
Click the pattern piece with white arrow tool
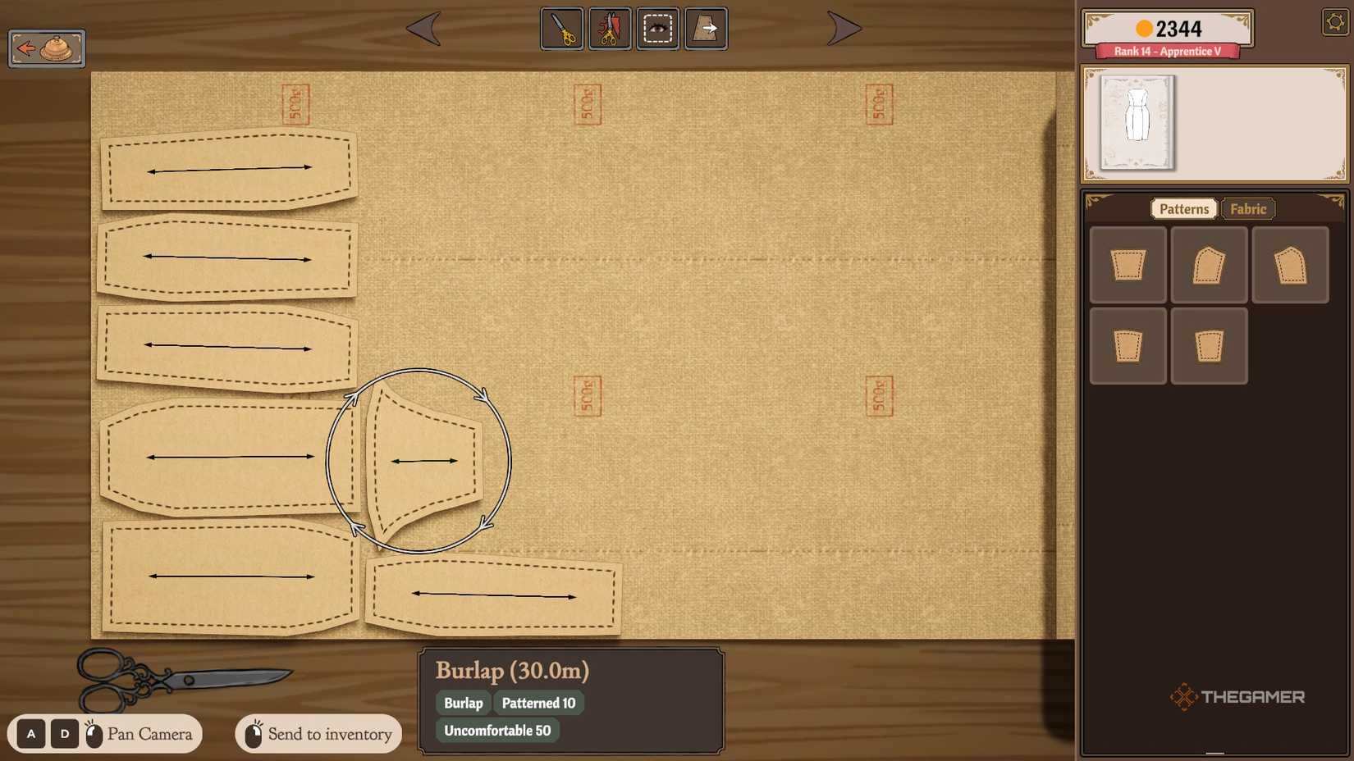click(706, 29)
